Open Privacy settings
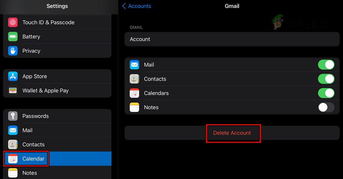The height and width of the screenshot is (179, 343). (57, 50)
